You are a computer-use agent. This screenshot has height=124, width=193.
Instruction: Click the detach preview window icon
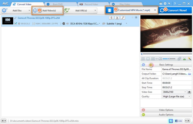179,59
